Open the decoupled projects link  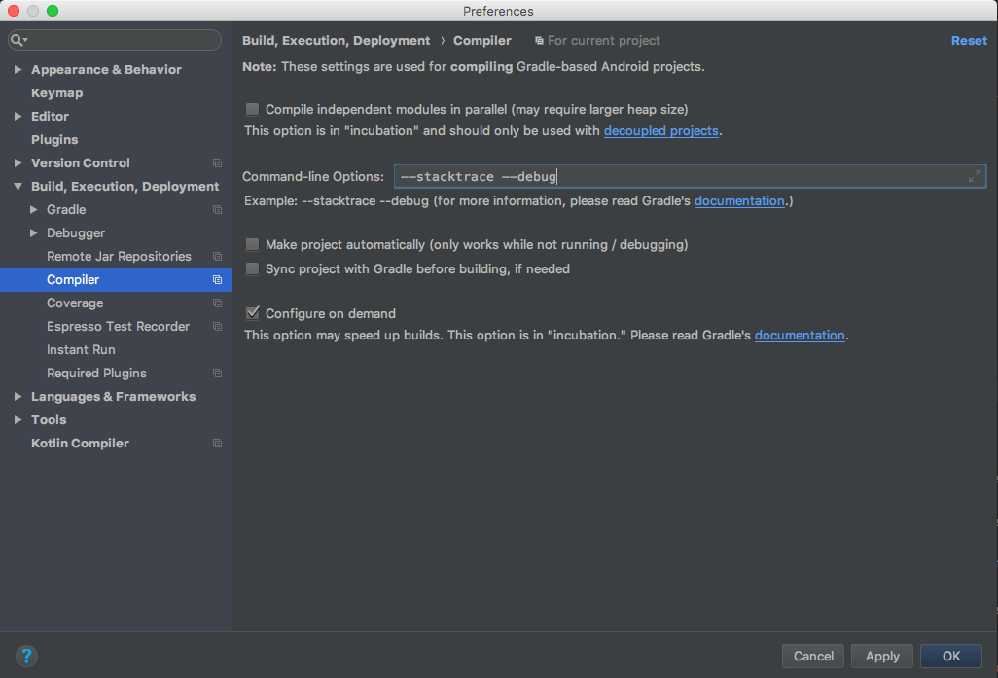661,130
